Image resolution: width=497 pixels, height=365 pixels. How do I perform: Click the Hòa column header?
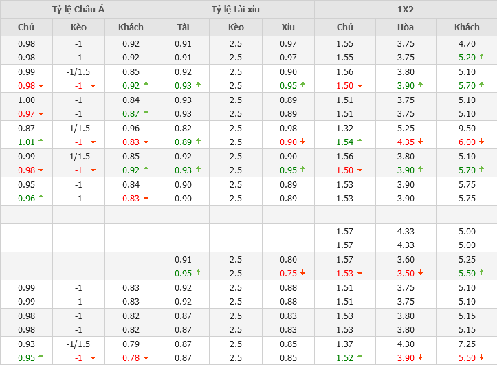click(x=406, y=27)
